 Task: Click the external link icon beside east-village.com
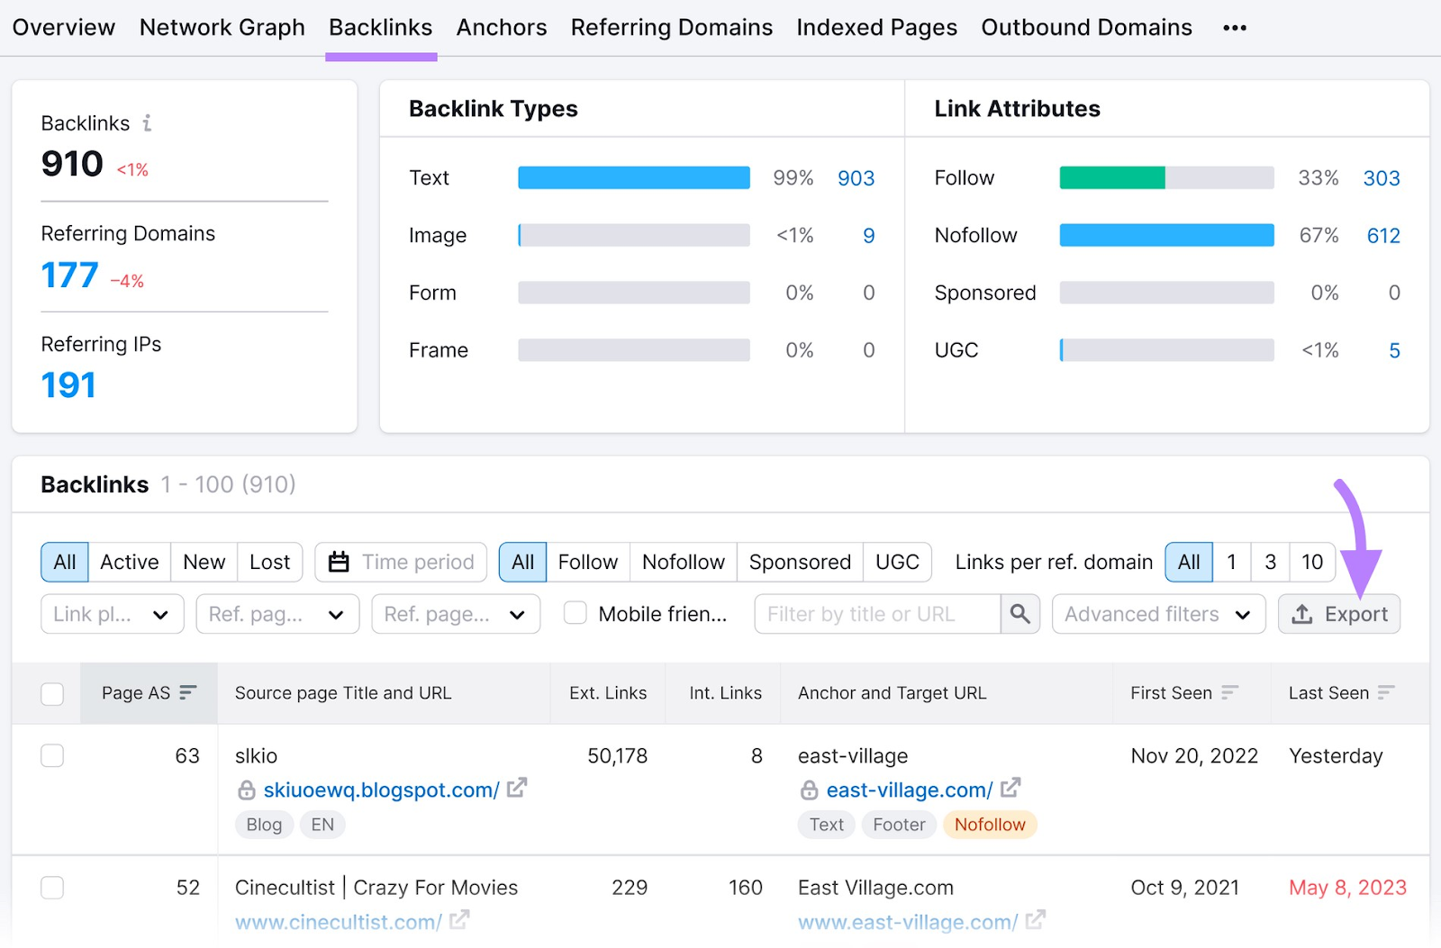(1011, 788)
